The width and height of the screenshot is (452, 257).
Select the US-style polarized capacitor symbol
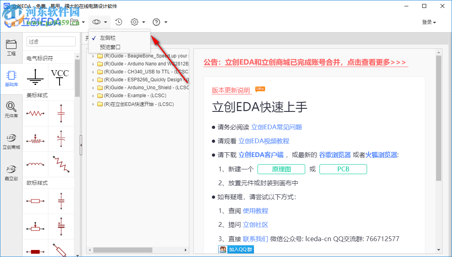pos(61,139)
